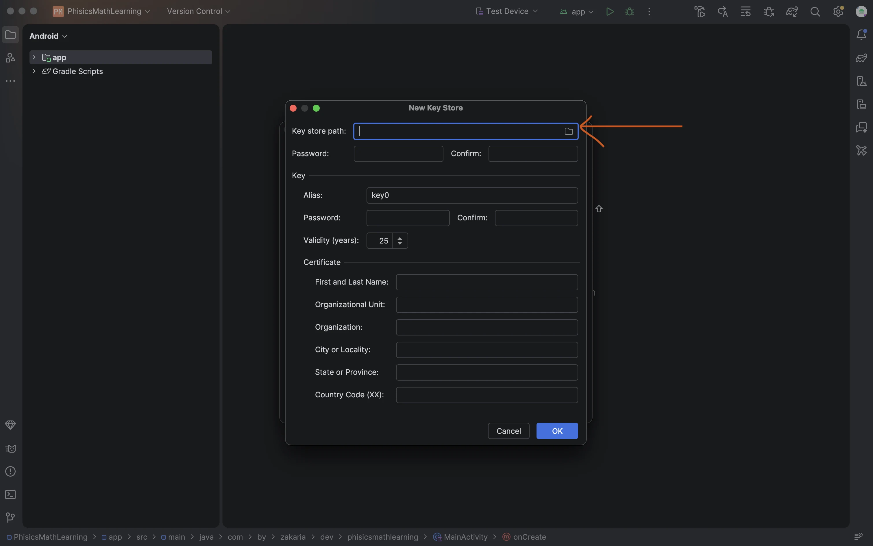The image size is (873, 546).
Task: Open IDE settings gear
Action: click(x=838, y=12)
